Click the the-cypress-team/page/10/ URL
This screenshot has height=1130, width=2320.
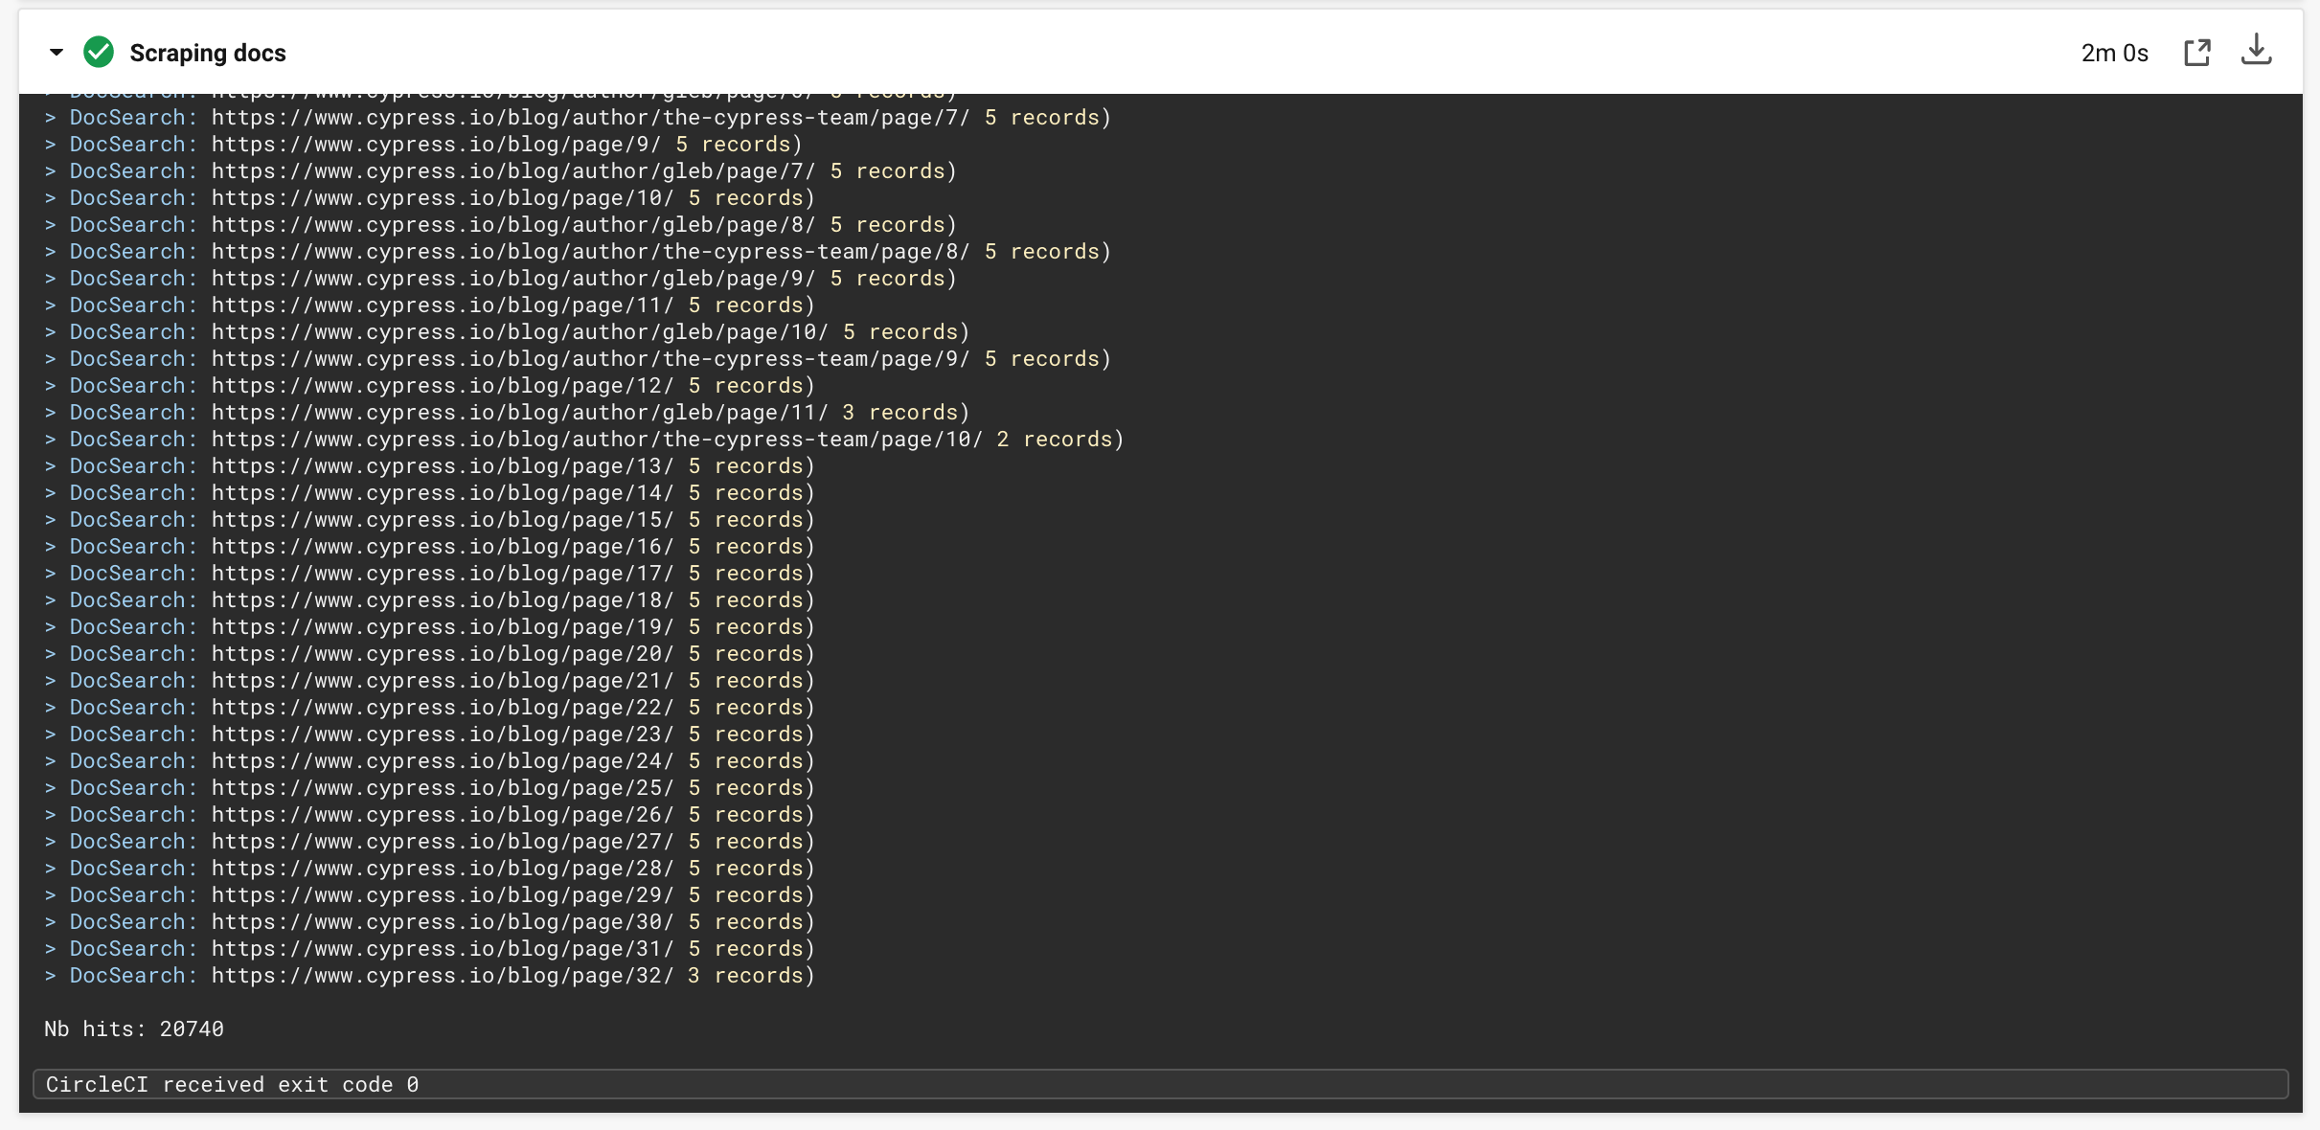(597, 439)
